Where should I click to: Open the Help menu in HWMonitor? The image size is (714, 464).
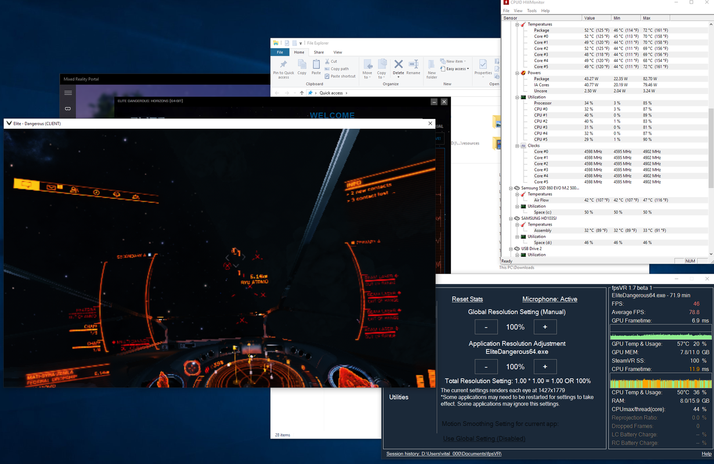click(x=546, y=11)
